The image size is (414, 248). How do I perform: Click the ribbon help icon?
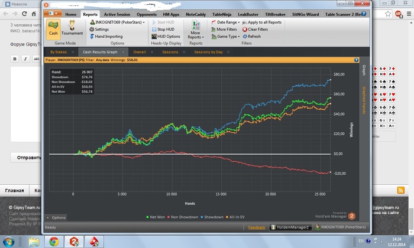364,14
